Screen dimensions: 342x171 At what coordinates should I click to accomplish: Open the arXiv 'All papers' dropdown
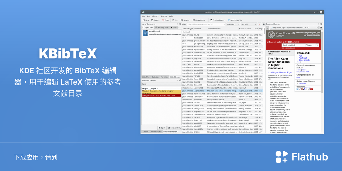pos(310,45)
